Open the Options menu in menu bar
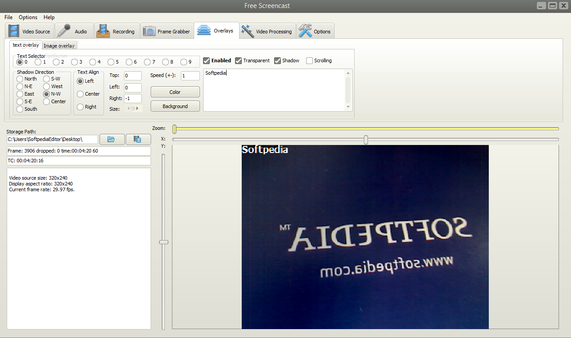The height and width of the screenshot is (338, 571). coord(28,17)
